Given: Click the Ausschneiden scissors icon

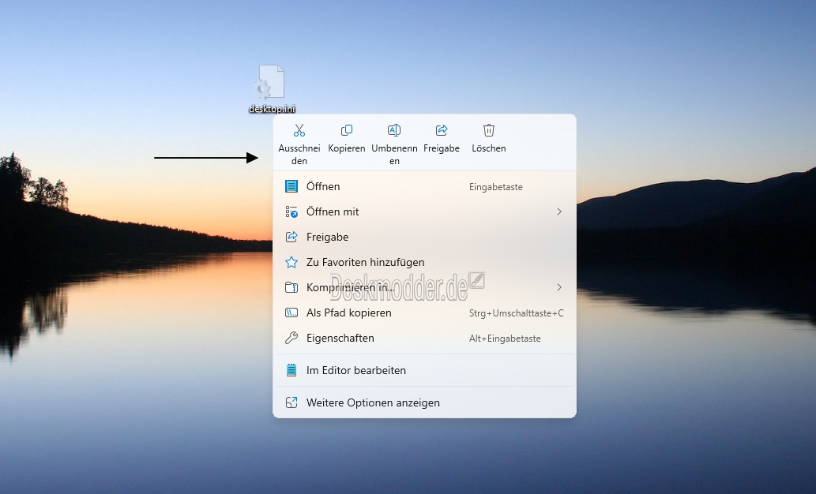Looking at the screenshot, I should [299, 130].
